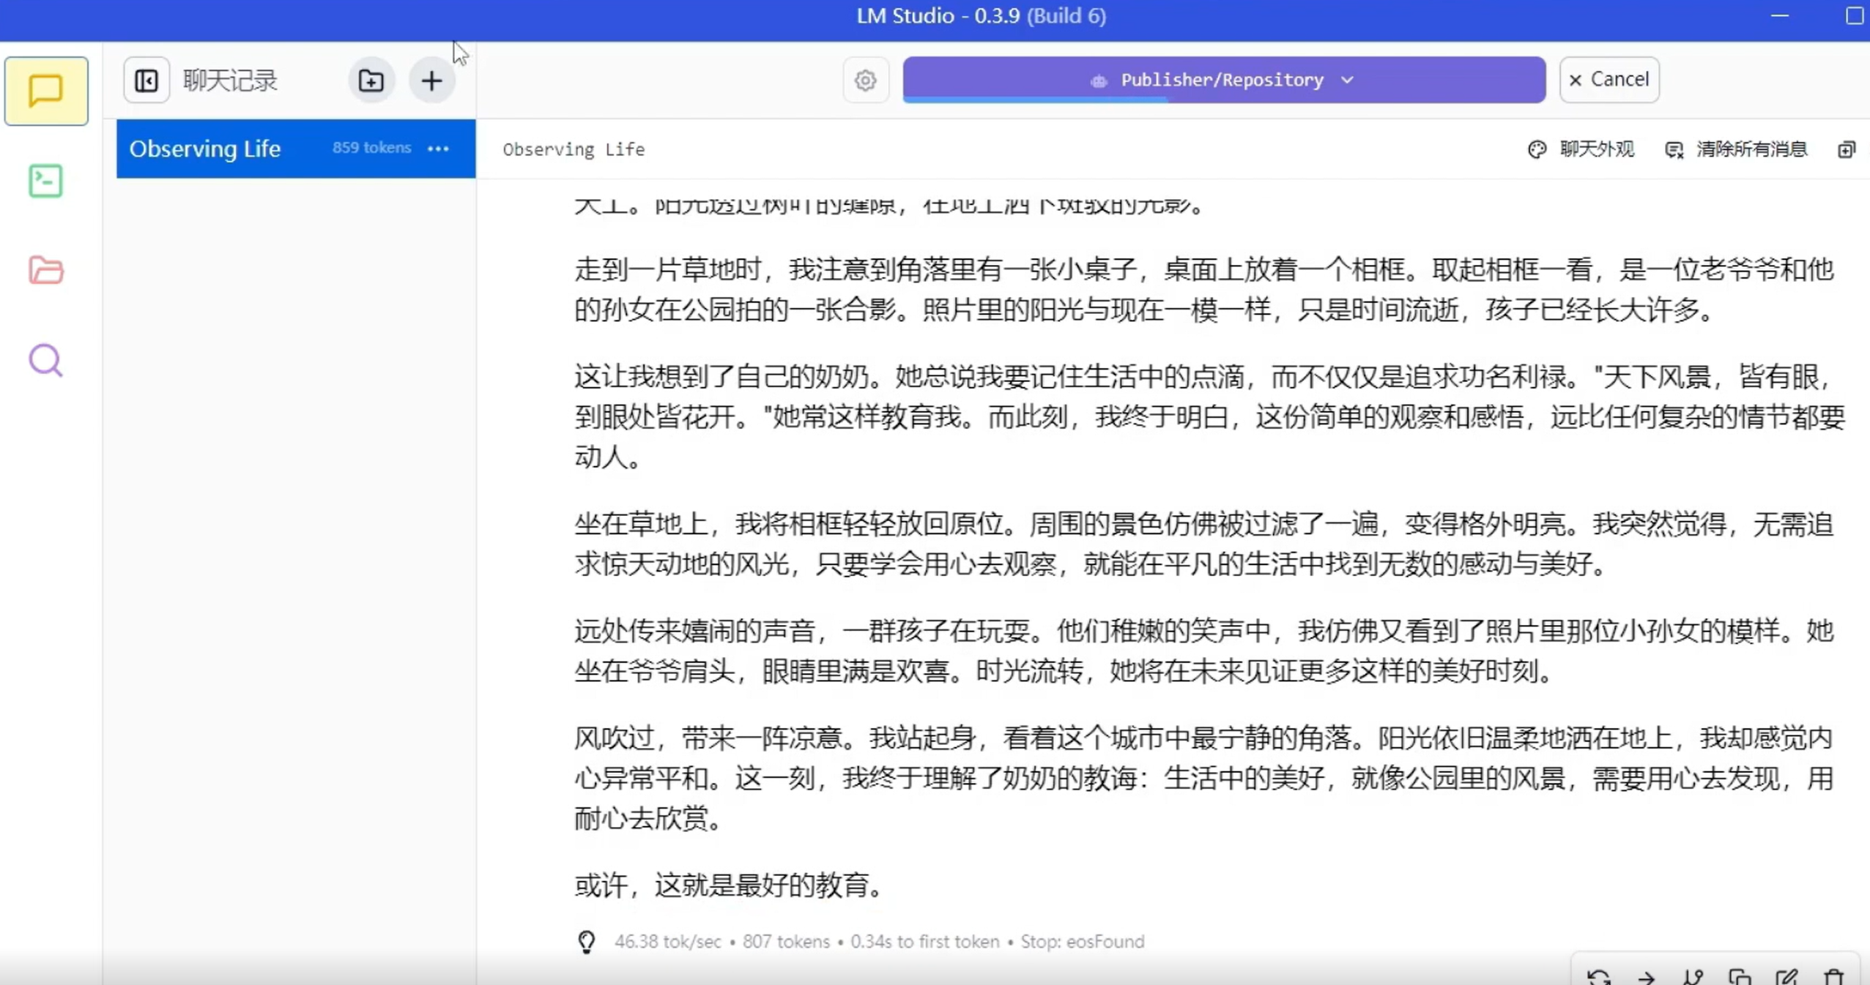This screenshot has height=985, width=1870.
Task: Open 聊天外观 chat appearance options
Action: tap(1581, 149)
